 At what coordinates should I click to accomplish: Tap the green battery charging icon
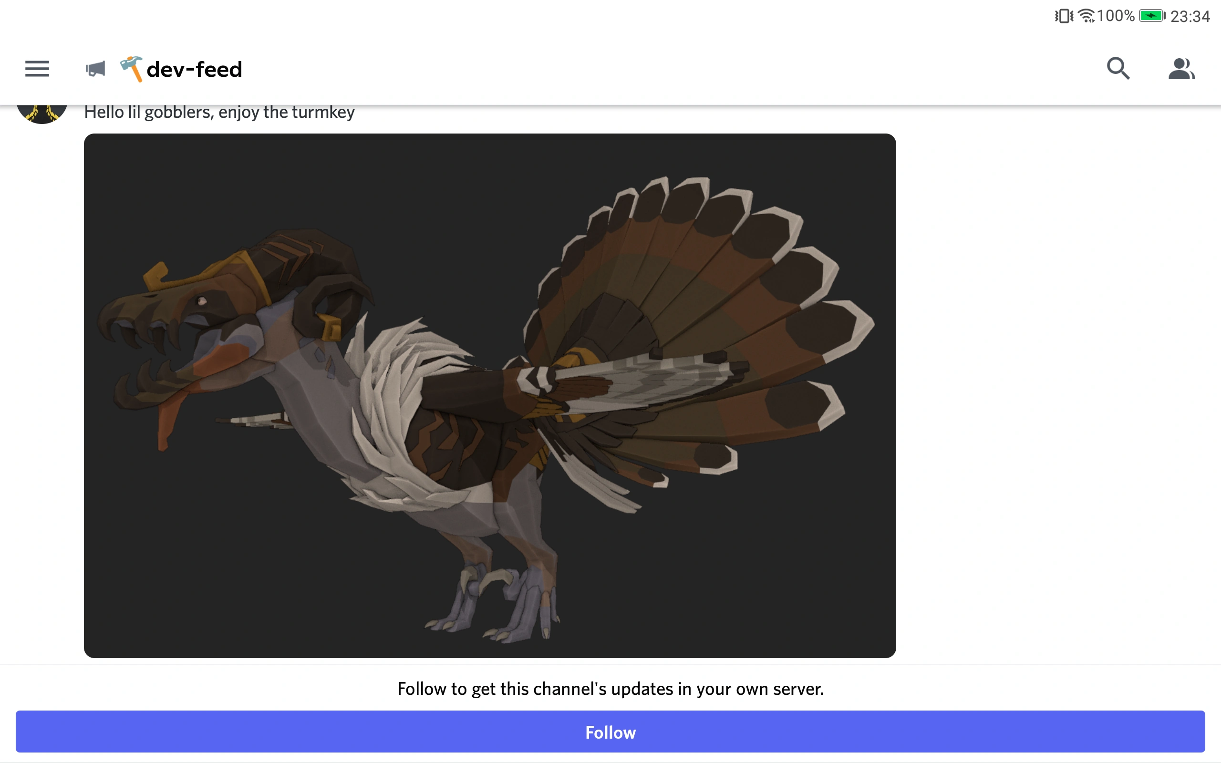click(x=1152, y=16)
